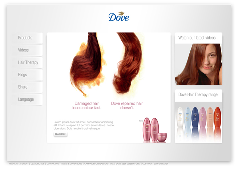Screen dimensions: 238x170
Task: Select the white Dove bottle in range
Action: (180, 117)
